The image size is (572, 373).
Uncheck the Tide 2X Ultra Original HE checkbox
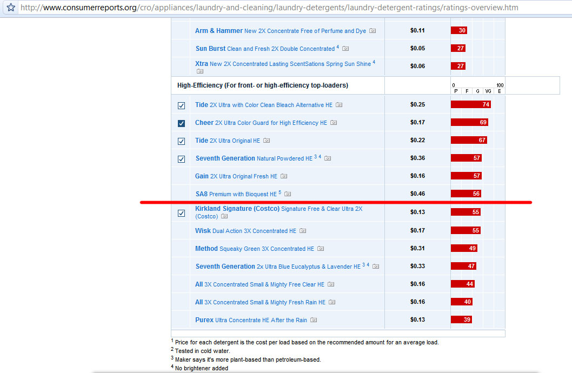pos(181,142)
